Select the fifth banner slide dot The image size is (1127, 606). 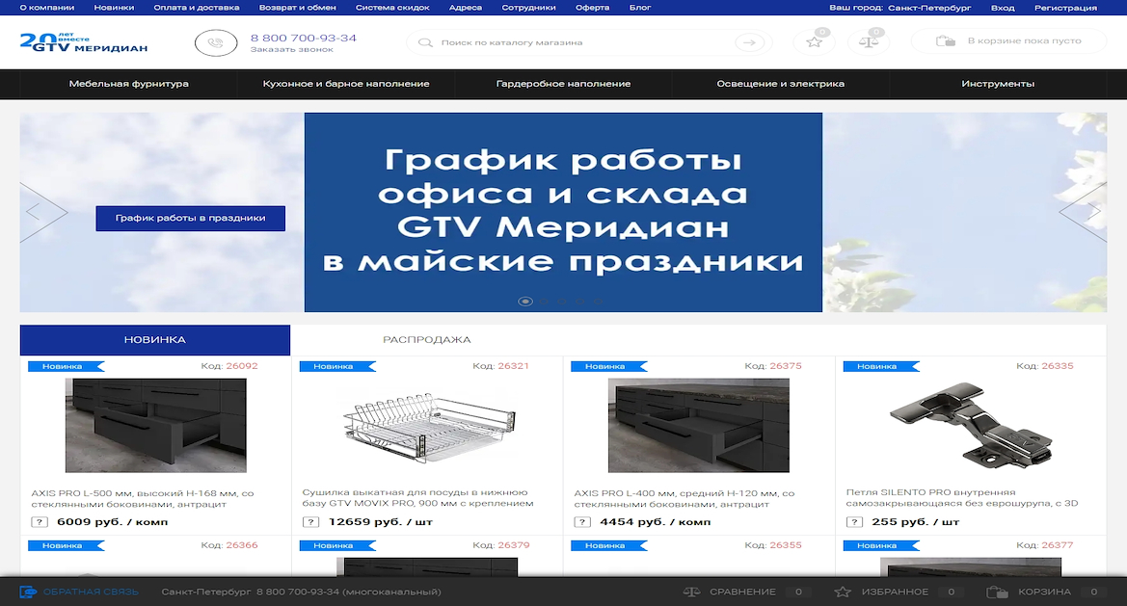pos(598,302)
